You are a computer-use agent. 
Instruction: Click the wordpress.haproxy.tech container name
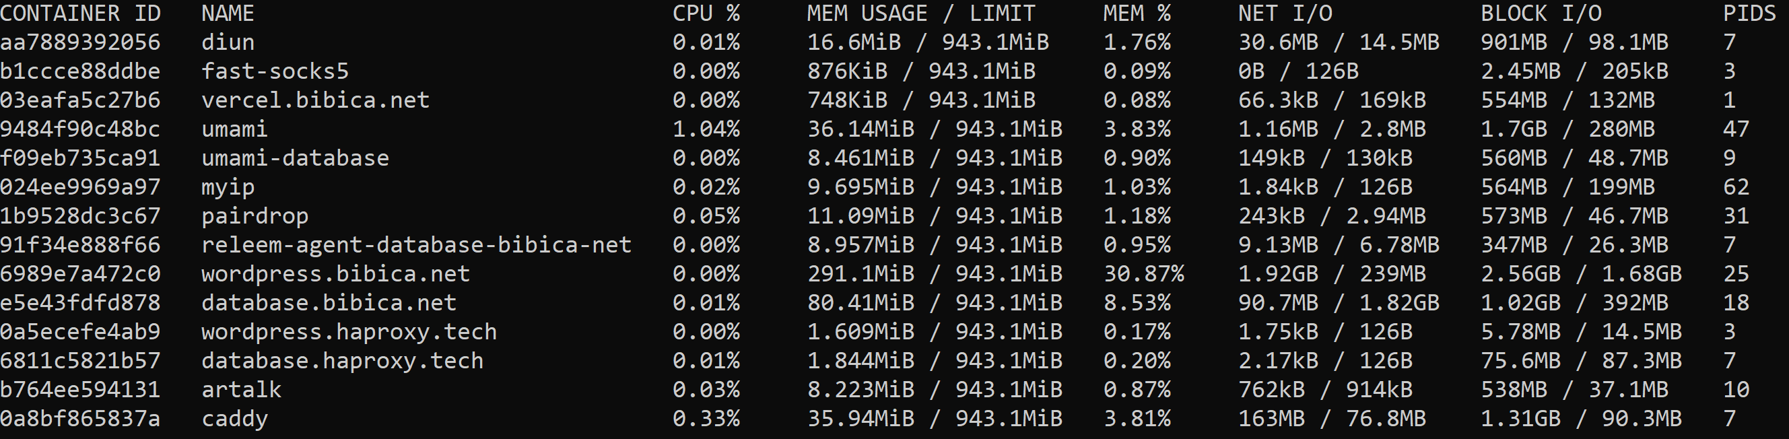click(x=349, y=332)
